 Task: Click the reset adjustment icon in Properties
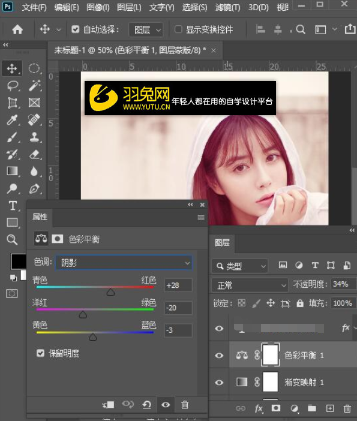pos(146,404)
